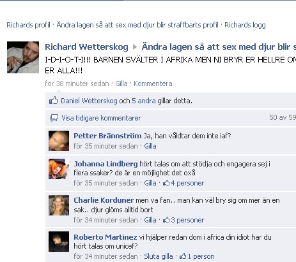
Task: Like Petter Brännström's comment with Gilla
Action: coord(150,146)
